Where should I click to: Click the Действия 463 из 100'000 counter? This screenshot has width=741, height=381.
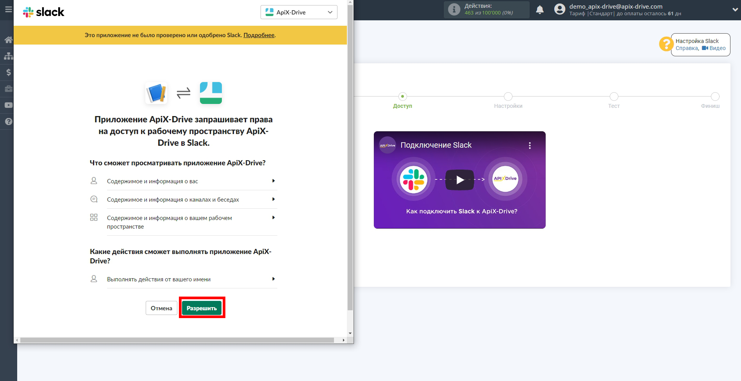[487, 9]
